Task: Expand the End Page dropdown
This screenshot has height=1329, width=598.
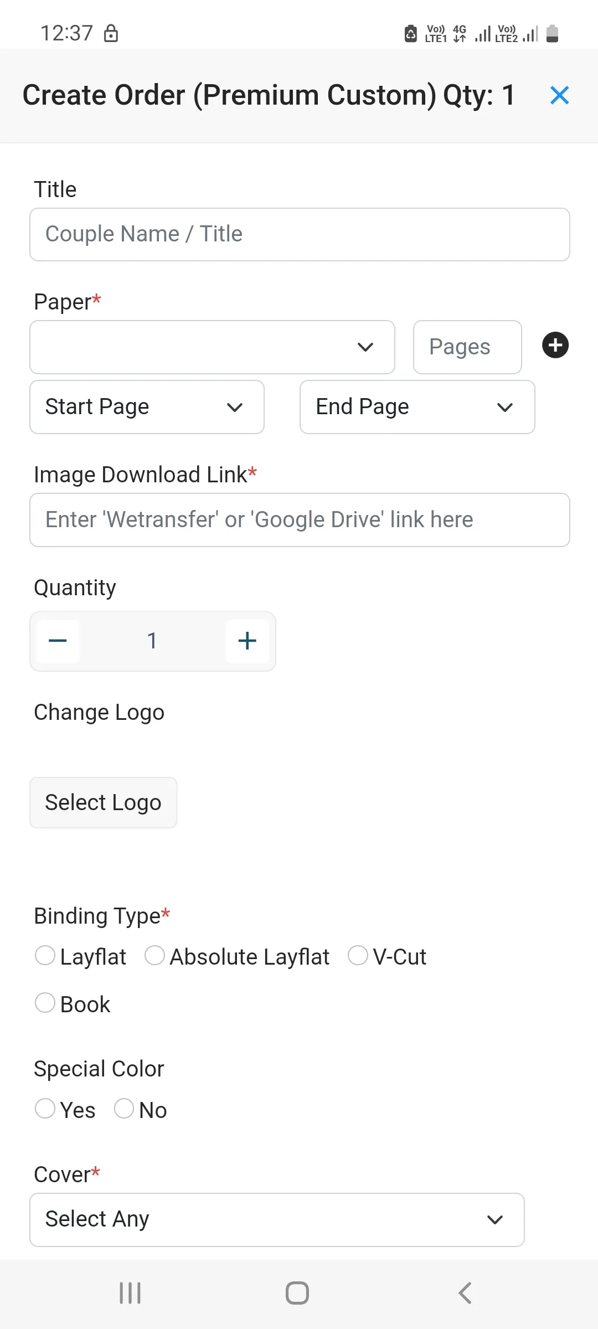Action: coord(417,407)
